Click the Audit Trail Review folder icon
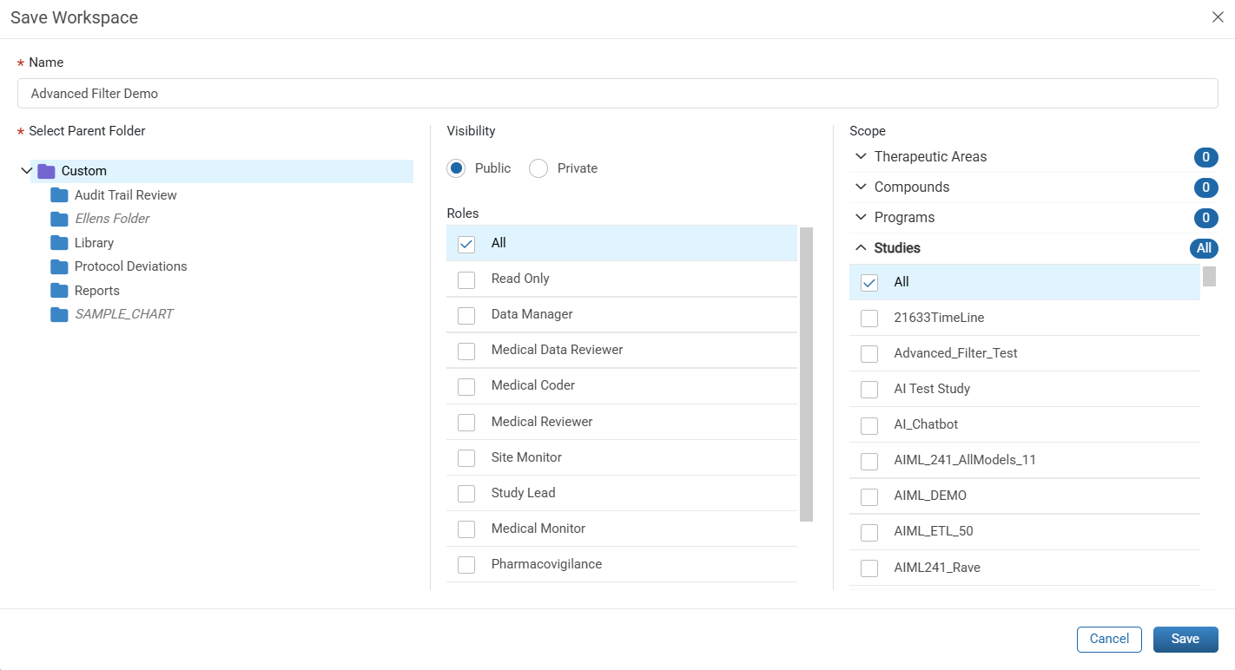Screen dimensions: 1235x670 pos(59,195)
